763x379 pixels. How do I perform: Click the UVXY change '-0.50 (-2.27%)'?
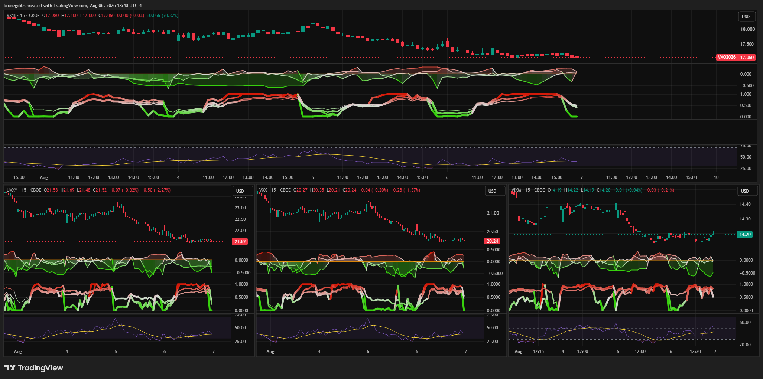(x=156, y=190)
